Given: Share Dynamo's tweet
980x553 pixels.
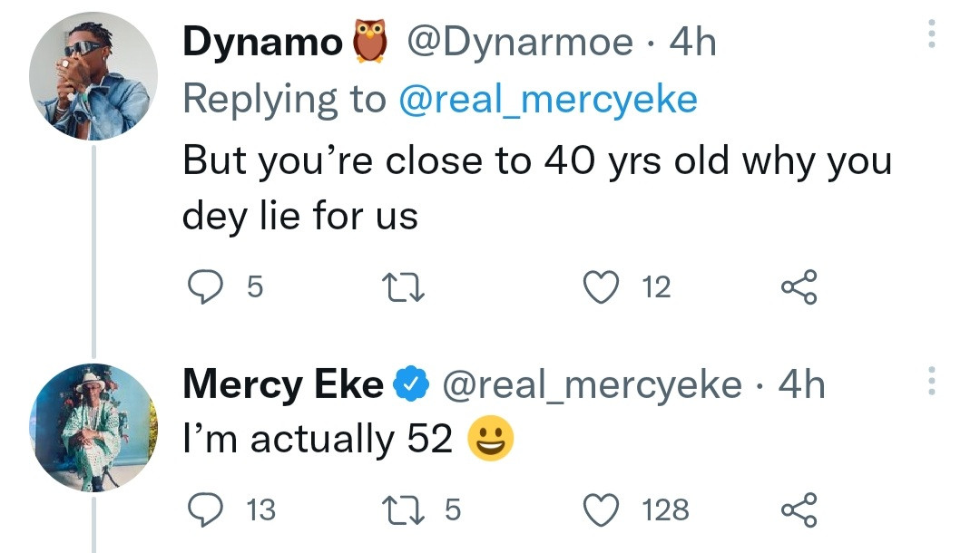Looking at the screenshot, I should [799, 287].
